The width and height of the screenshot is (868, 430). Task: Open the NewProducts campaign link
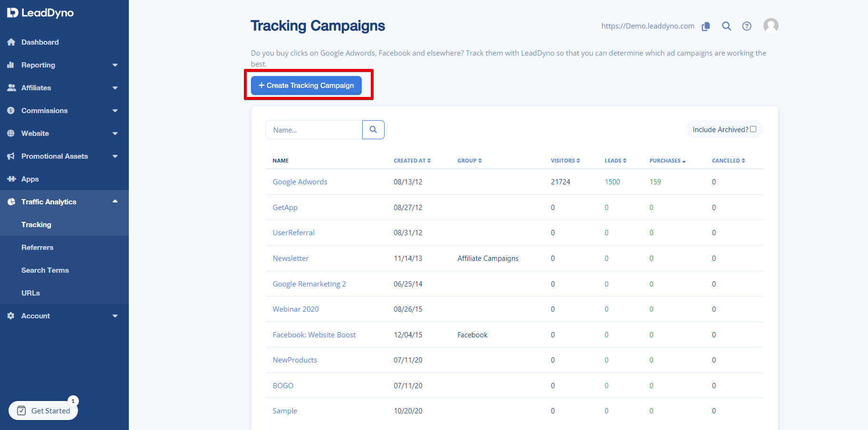tap(295, 360)
